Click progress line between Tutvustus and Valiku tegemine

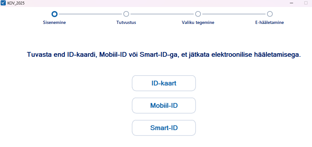(162, 14)
